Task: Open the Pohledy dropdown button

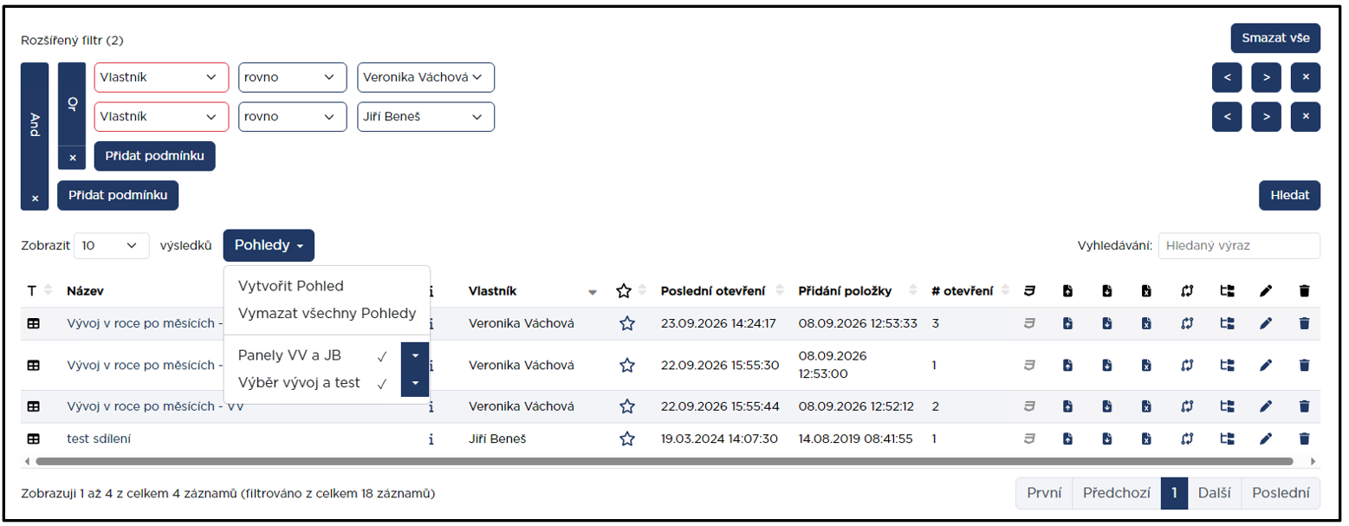Action: (x=269, y=245)
